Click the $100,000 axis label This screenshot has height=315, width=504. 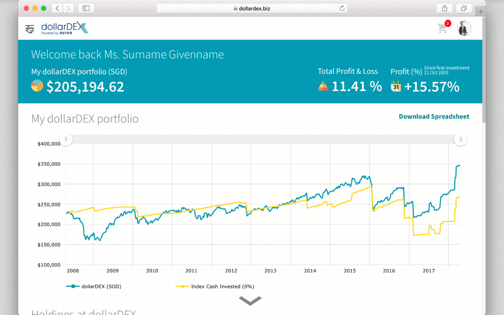pos(49,265)
